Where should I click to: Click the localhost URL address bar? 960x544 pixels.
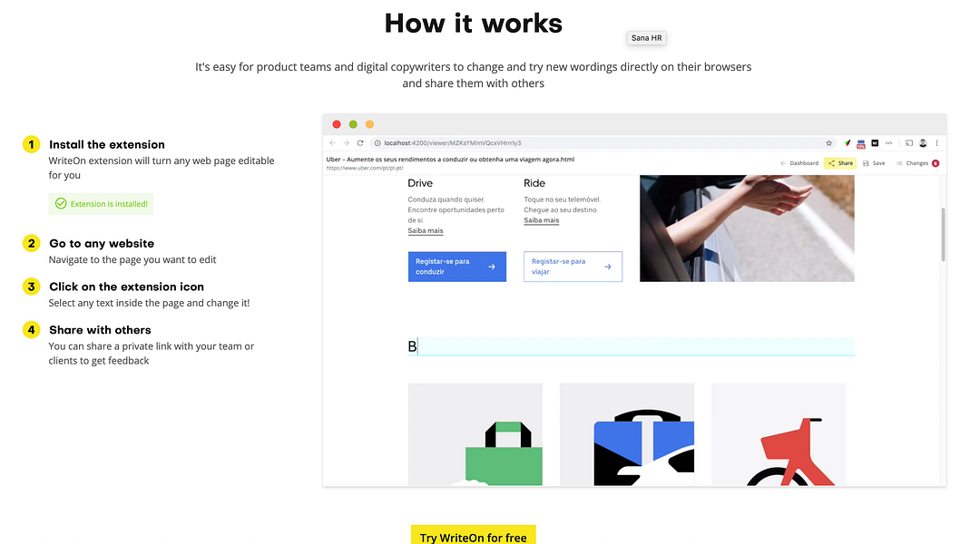603,143
